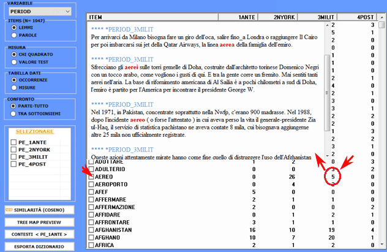
Task: Click CONTESTI < PE_1ANTE > button
Action: click(39, 234)
